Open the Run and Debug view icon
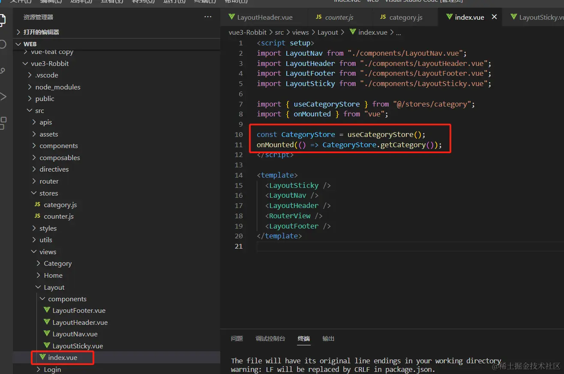564x374 pixels. tap(3, 96)
